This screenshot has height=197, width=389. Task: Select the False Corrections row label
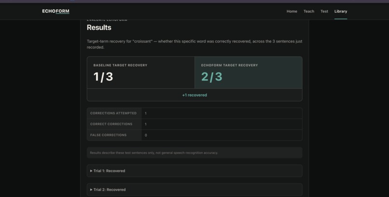(x=109, y=135)
